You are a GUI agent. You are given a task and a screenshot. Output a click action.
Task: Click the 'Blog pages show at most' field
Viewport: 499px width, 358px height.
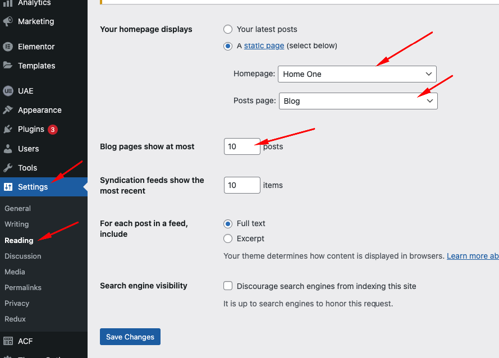click(x=241, y=146)
